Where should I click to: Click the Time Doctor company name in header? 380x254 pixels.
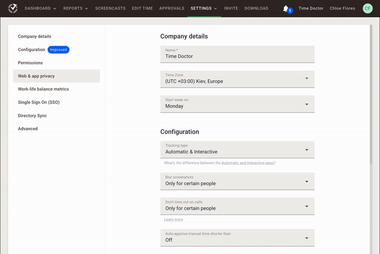point(311,9)
